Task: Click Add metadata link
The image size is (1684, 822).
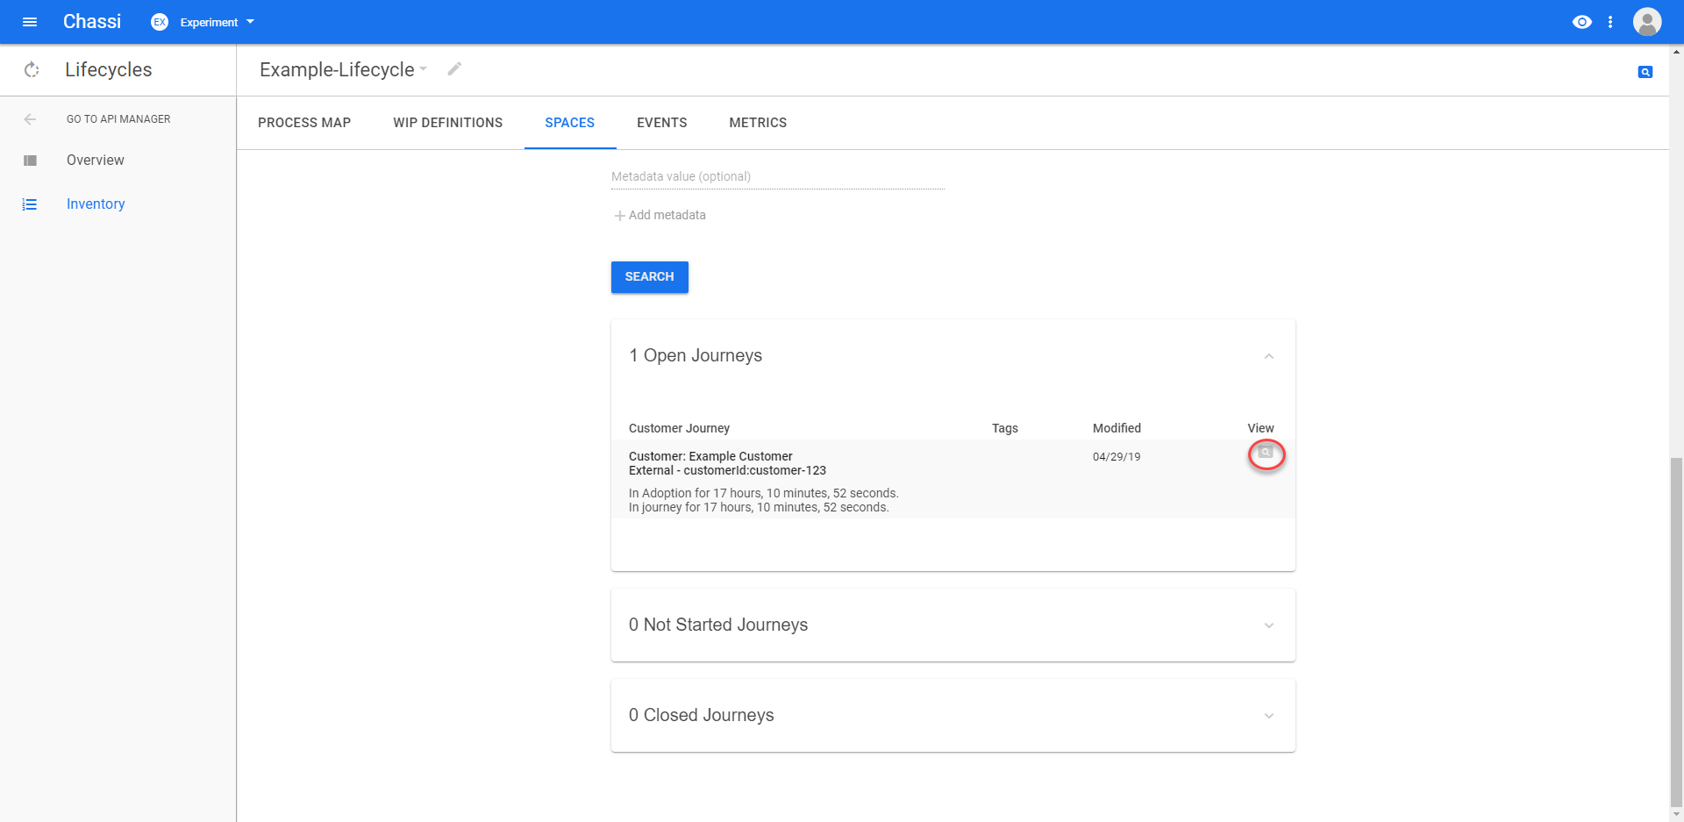Action: (660, 215)
